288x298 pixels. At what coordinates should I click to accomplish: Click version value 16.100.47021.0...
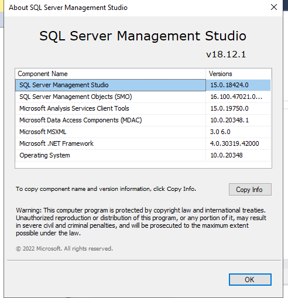236,97
